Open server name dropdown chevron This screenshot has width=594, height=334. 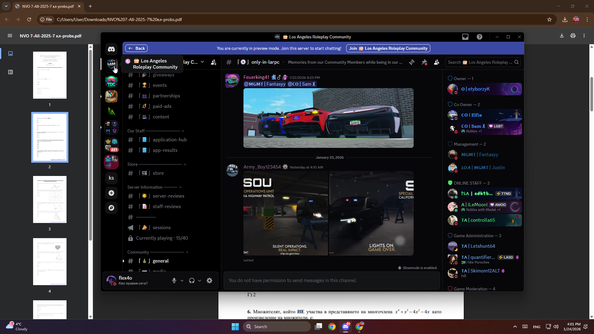202,62
